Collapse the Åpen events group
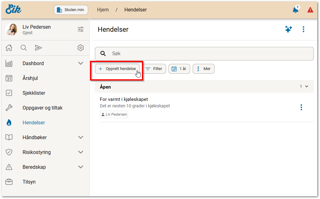This screenshot has width=320, height=199. 307,86
